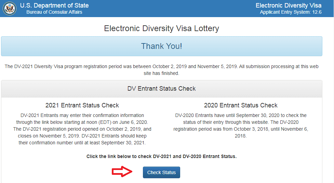Click the red arrow pointing at Check Status
Screen dimensions: 334x183
[x=122, y=171]
